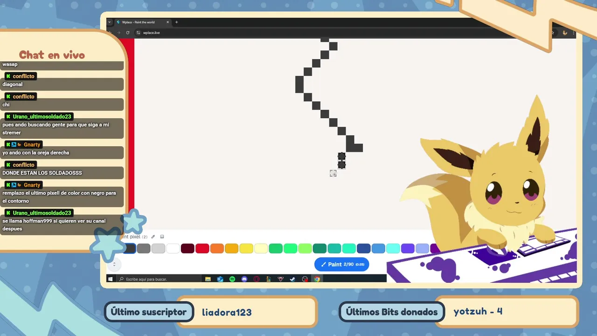Select the medium gray color swatch
This screenshot has height=336, width=597.
point(144,248)
